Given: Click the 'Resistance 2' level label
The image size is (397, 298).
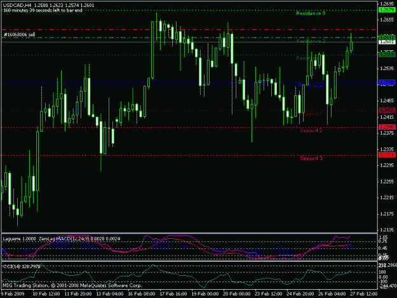Looking at the screenshot, I should point(311,41).
